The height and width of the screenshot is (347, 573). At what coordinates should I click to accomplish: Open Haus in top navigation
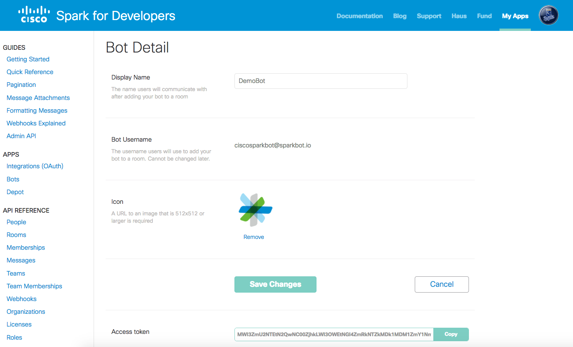[459, 16]
